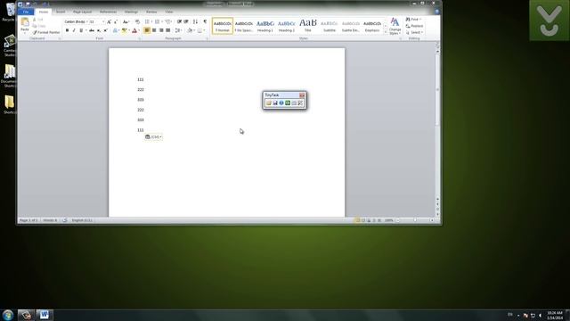Open the File tab in Word
Image resolution: width=570 pixels, height=321 pixels.
[x=26, y=12]
